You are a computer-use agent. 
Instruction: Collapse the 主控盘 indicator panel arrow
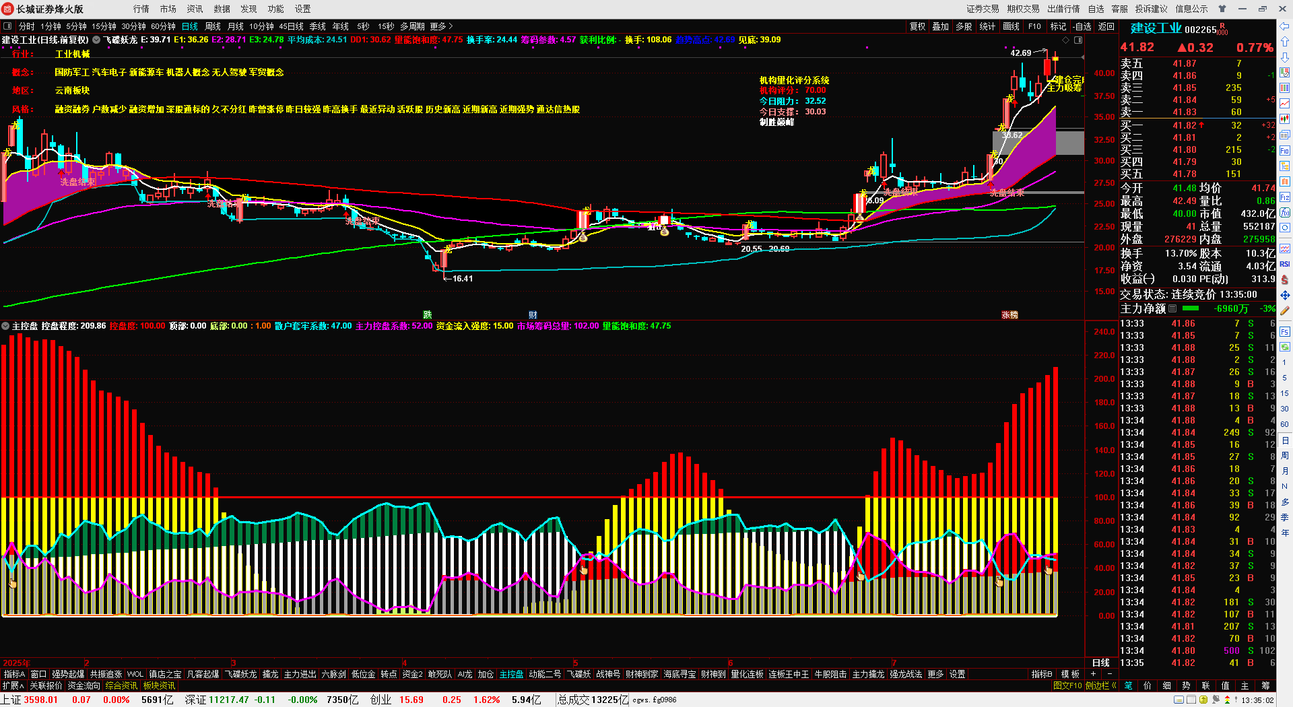coord(5,326)
